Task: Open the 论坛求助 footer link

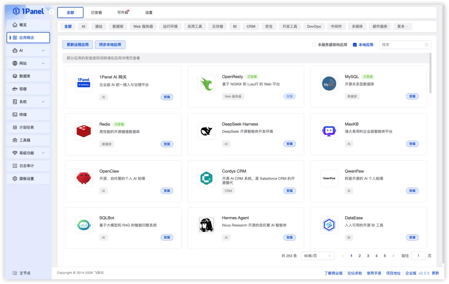Action: pos(355,273)
